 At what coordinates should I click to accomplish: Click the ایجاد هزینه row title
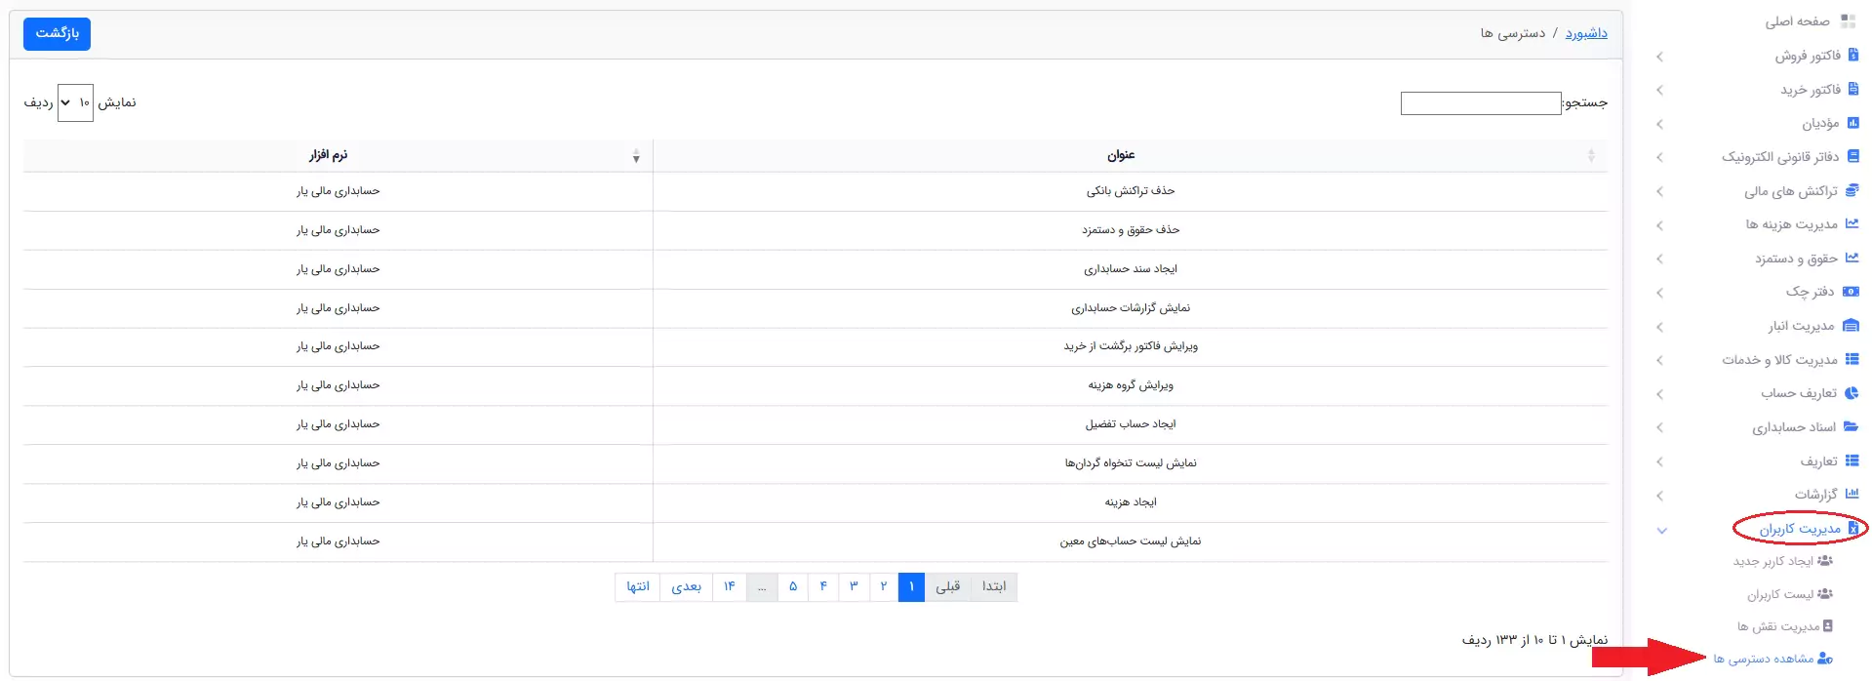coord(1131,502)
